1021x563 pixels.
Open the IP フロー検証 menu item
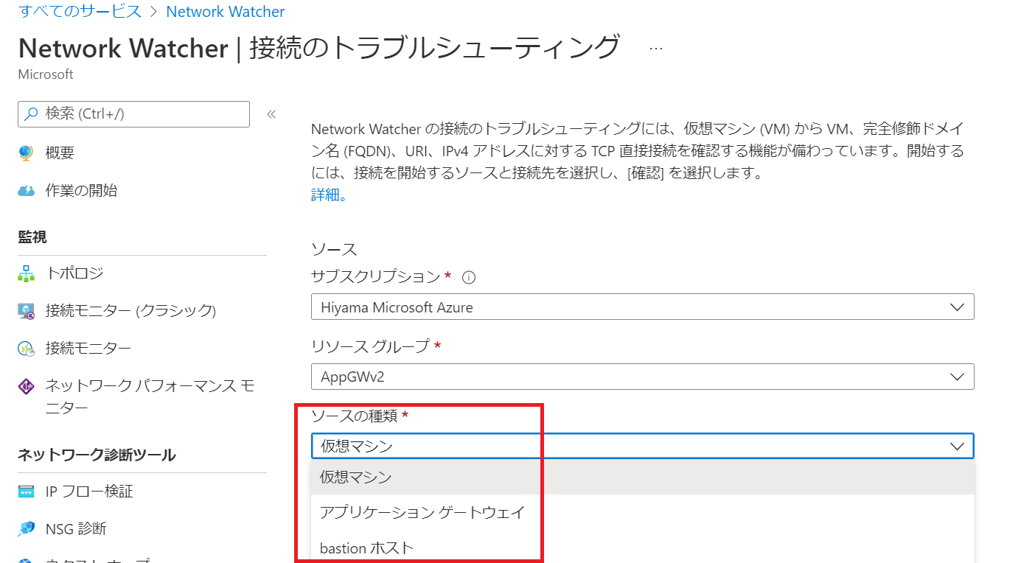click(x=89, y=492)
